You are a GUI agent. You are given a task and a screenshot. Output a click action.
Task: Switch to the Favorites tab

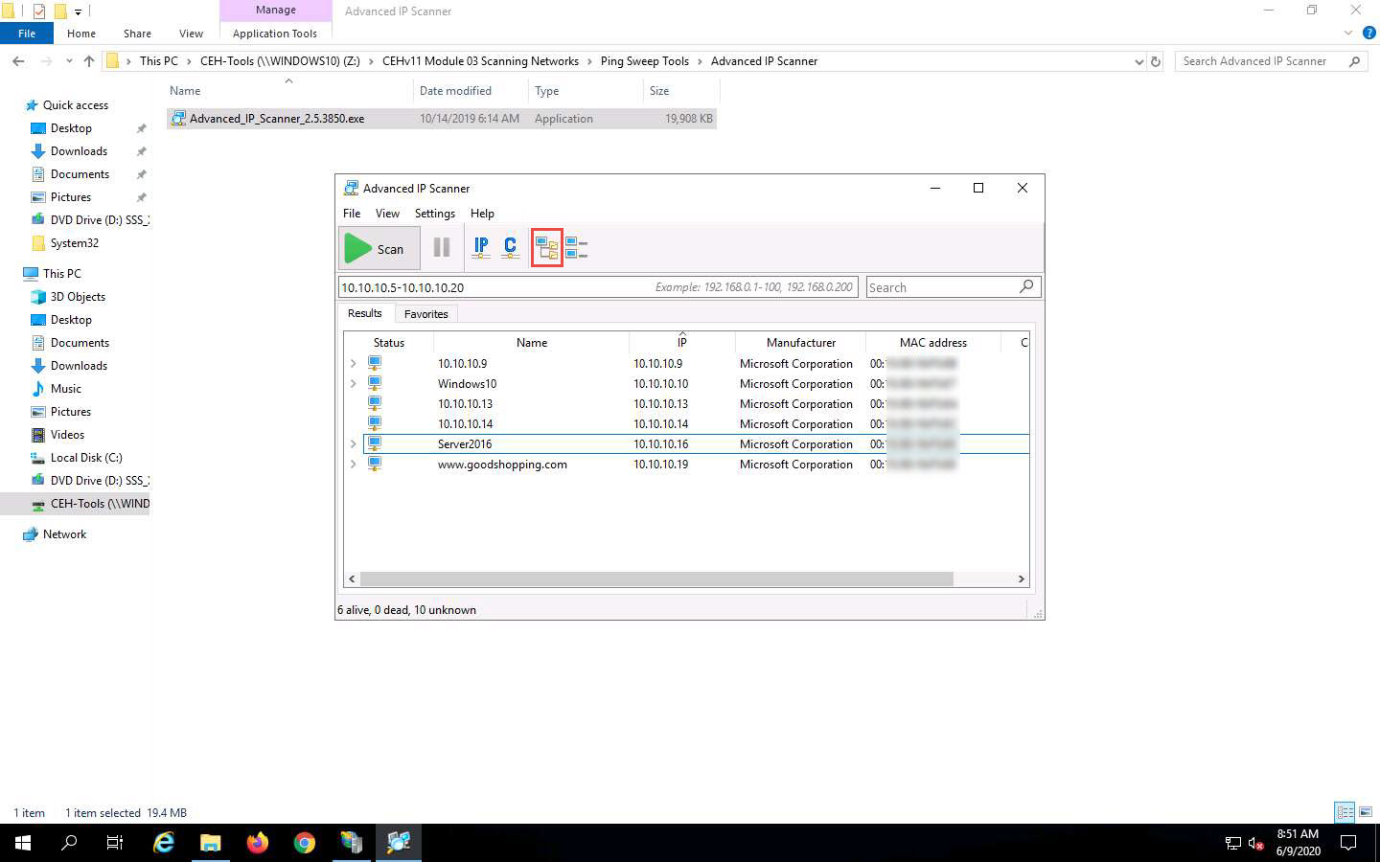425,314
